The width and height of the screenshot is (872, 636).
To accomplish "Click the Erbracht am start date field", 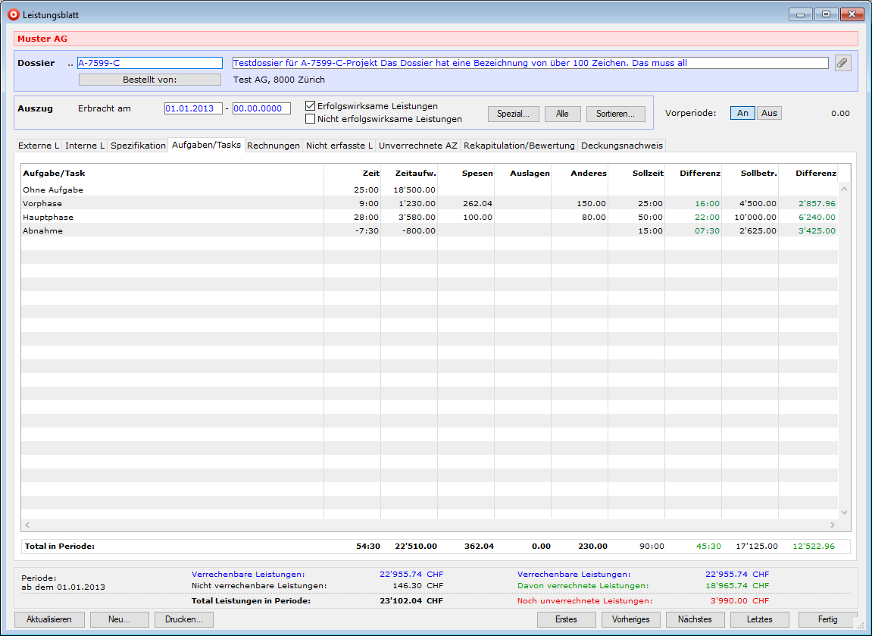I will [193, 108].
